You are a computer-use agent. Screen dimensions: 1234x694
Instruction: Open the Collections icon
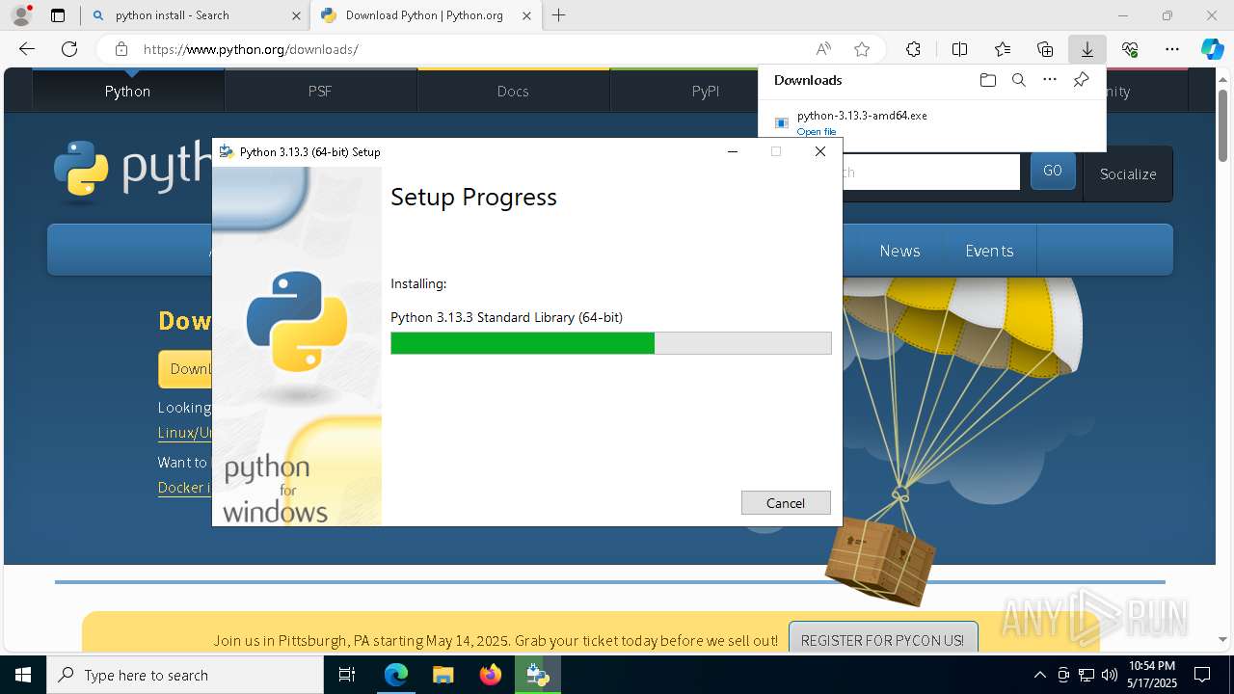click(1045, 49)
